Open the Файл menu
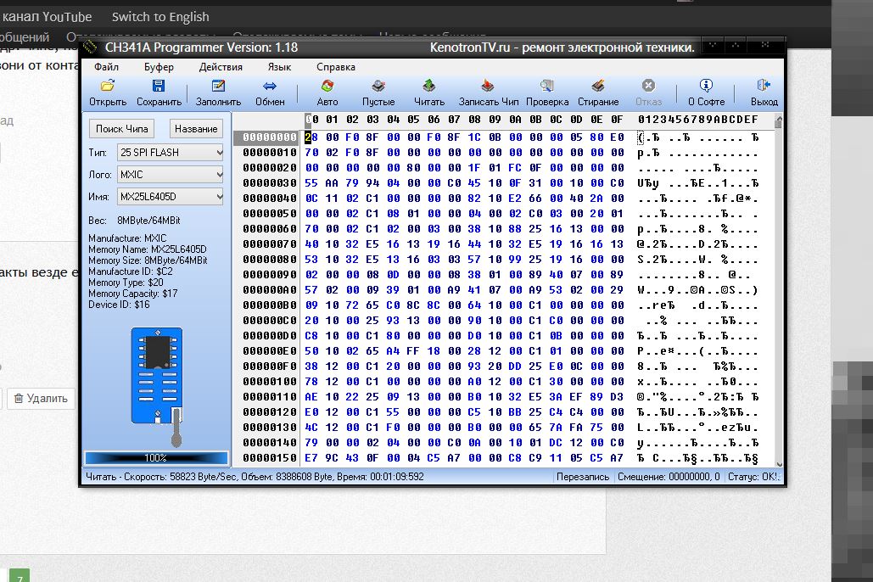 [x=107, y=67]
